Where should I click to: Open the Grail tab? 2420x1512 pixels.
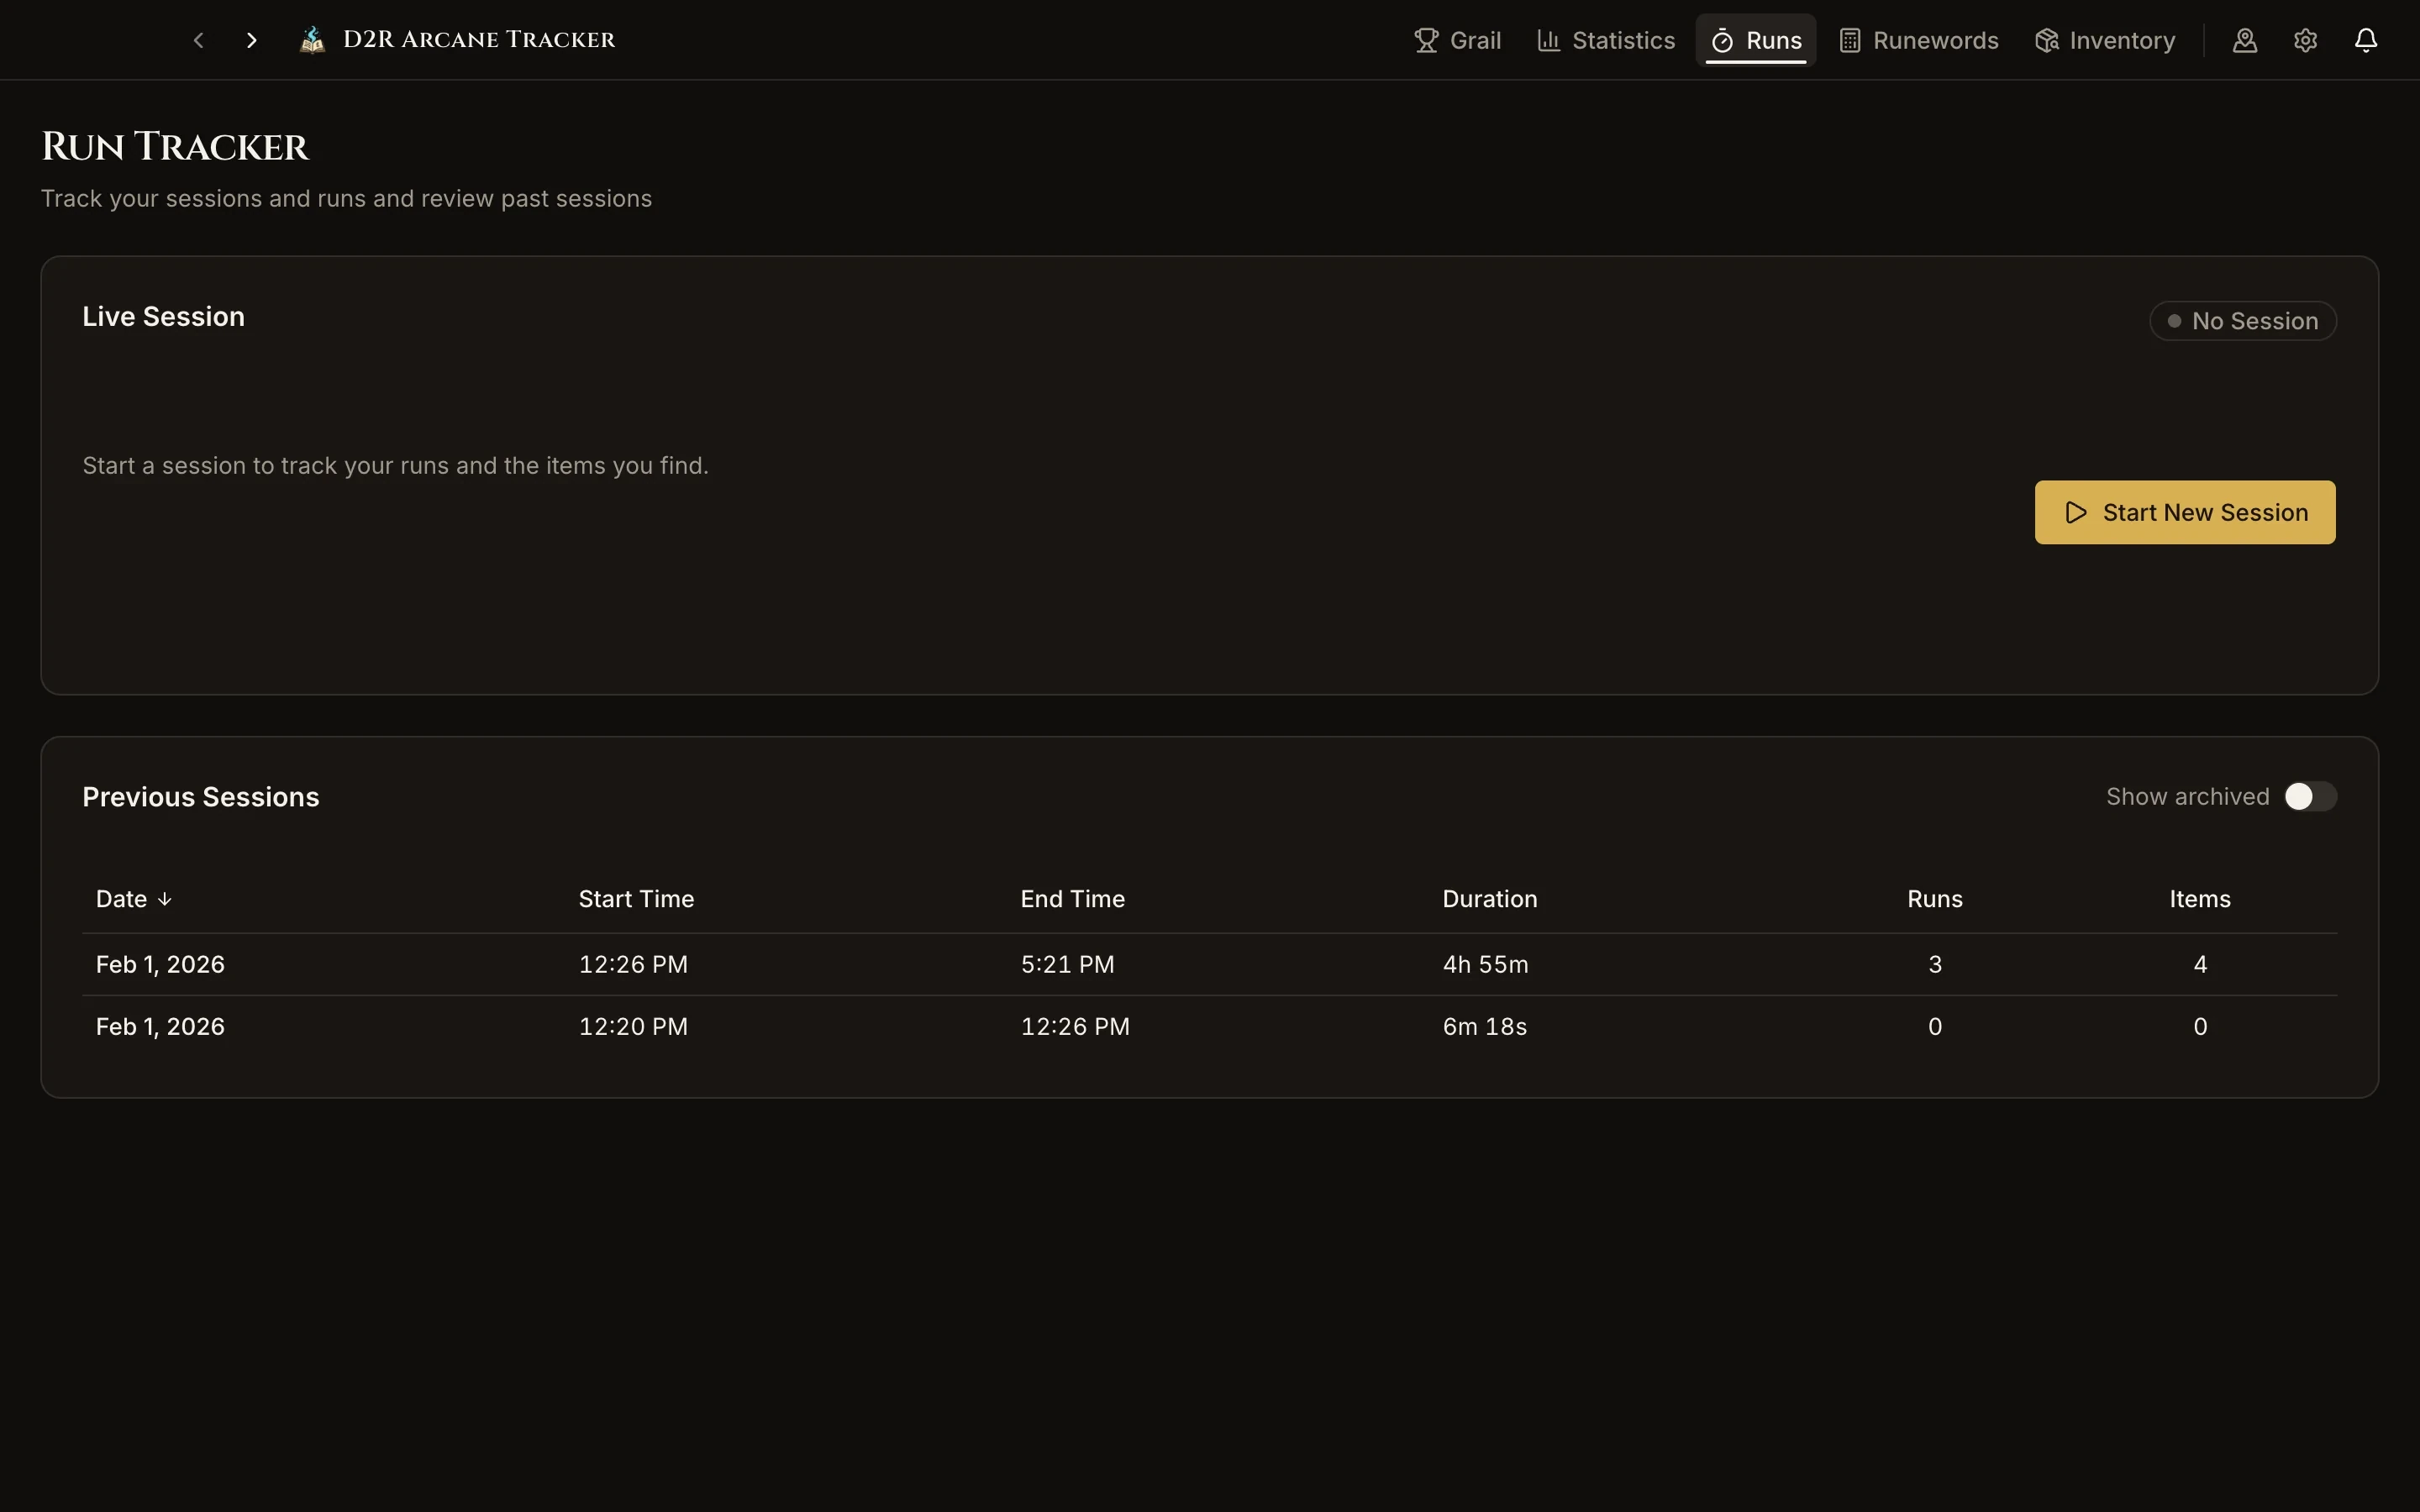coord(1458,40)
